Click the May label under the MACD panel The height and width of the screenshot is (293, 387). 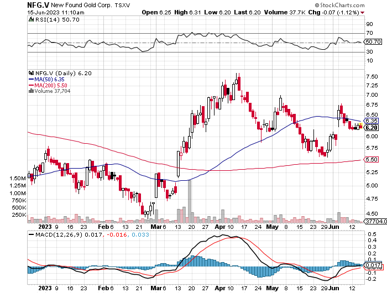coord(272,288)
